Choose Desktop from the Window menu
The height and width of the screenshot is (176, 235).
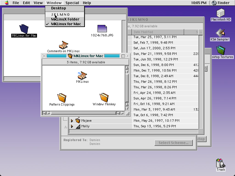[x=65, y=8]
